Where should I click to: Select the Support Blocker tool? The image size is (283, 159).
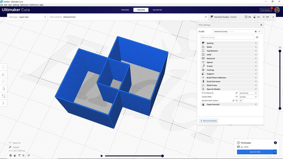[3, 103]
